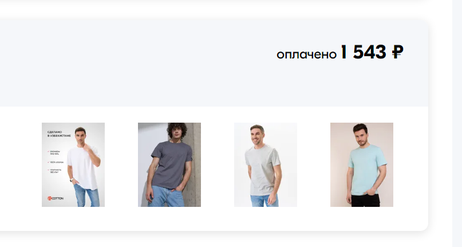The height and width of the screenshot is (247, 462).
Task: Click 'Сделано в Узбекистане' text on first image
Action: [59, 134]
